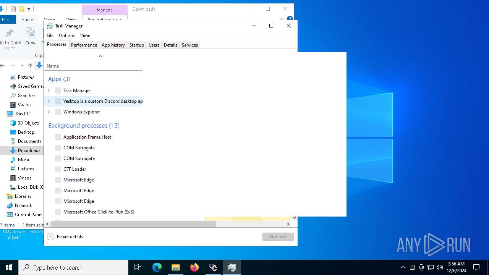This screenshot has height=275, width=489.
Task: Open Documents in the navigation pane
Action: click(29, 141)
